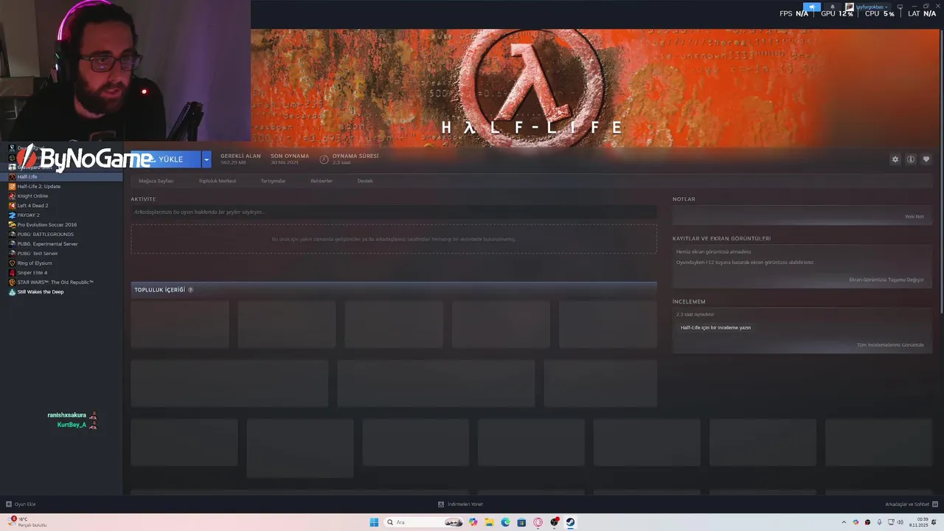Open the Destek tab
Image resolution: width=944 pixels, height=531 pixels.
click(x=365, y=181)
